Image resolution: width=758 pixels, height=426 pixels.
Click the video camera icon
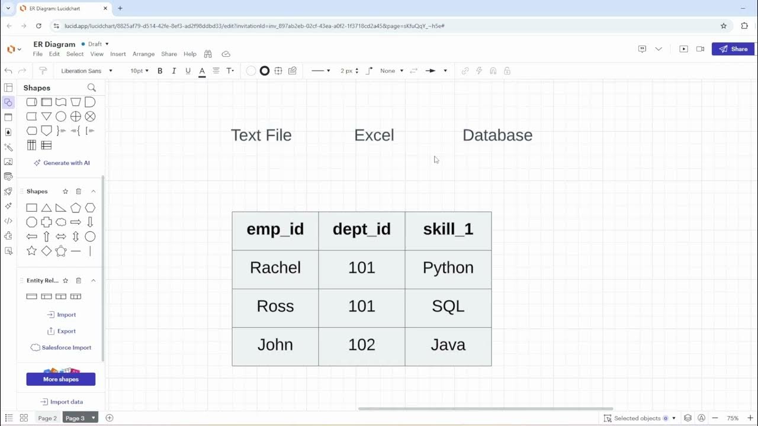(x=701, y=49)
